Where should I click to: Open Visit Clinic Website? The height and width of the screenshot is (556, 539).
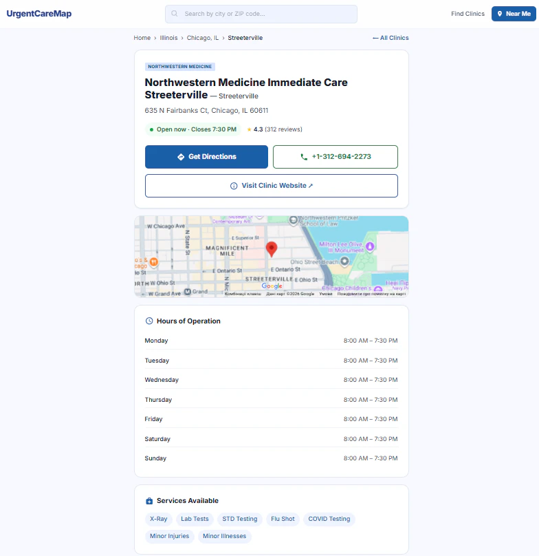(271, 186)
